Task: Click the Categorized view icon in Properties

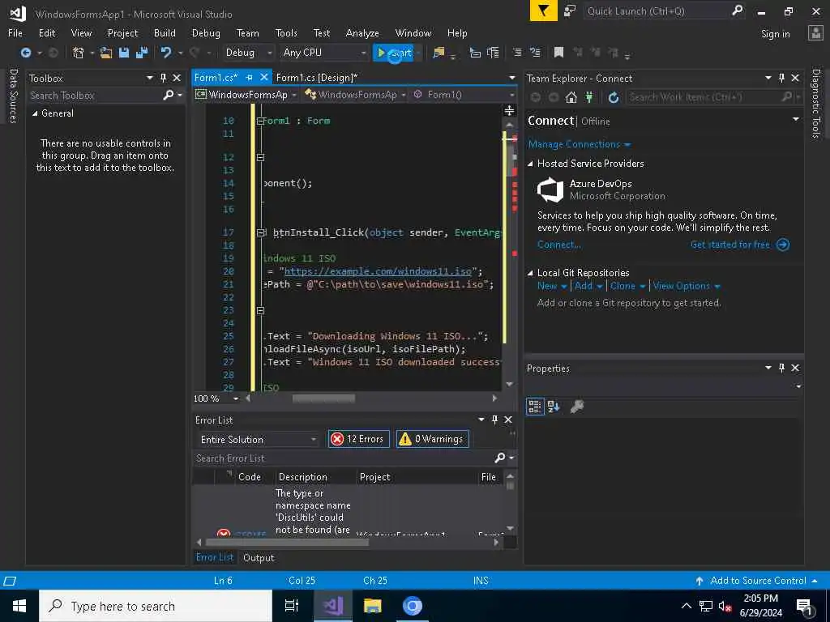Action: 535,407
